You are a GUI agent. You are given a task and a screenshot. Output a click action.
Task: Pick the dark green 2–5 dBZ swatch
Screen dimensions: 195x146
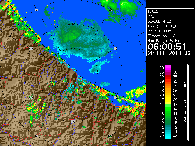click(x=168, y=123)
